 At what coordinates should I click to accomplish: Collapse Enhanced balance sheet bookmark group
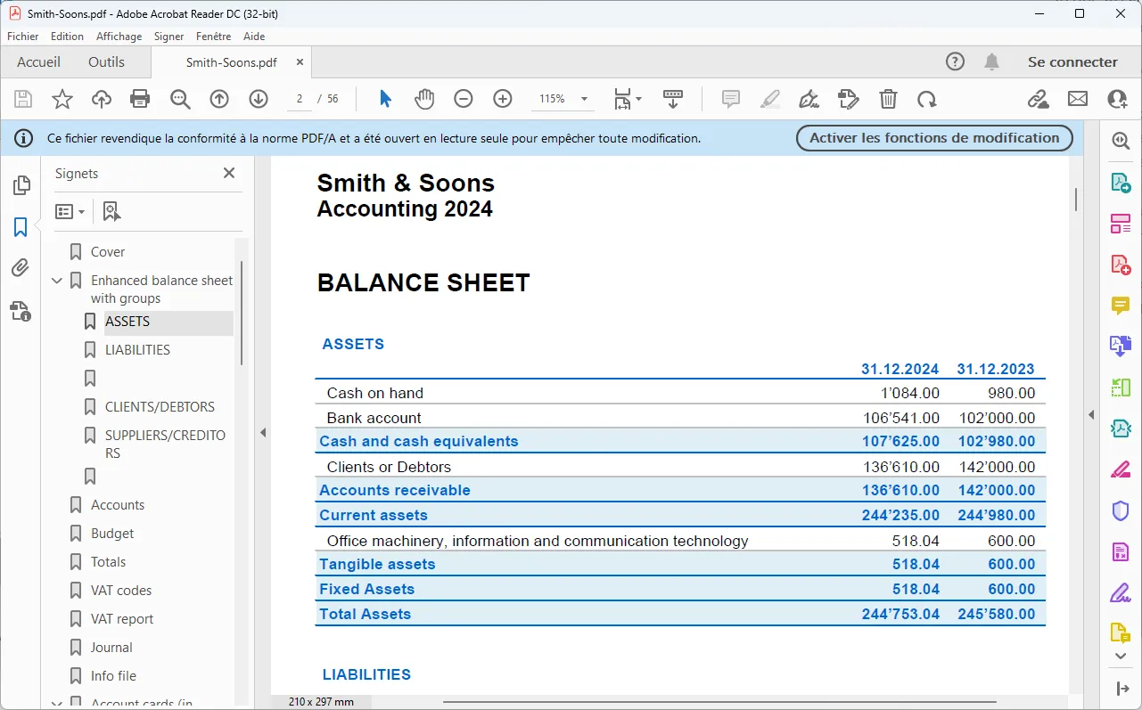click(57, 281)
